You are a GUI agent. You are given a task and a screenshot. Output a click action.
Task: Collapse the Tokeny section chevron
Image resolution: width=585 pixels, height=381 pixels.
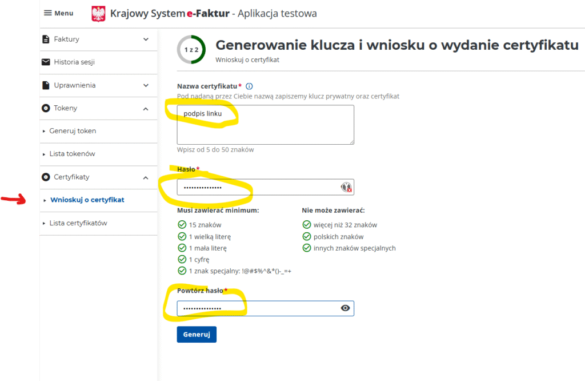coord(146,109)
